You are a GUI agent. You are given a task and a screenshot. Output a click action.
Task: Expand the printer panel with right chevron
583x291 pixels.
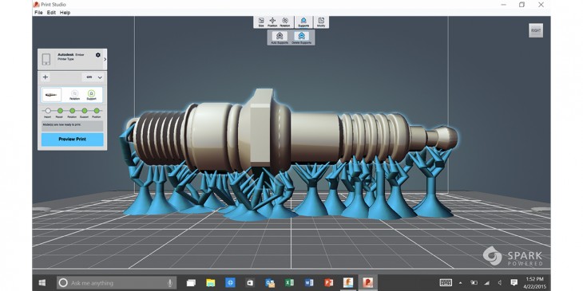[105, 59]
